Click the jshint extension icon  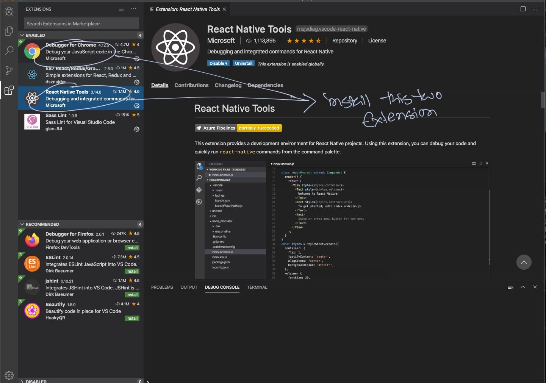pyautogui.click(x=32, y=287)
